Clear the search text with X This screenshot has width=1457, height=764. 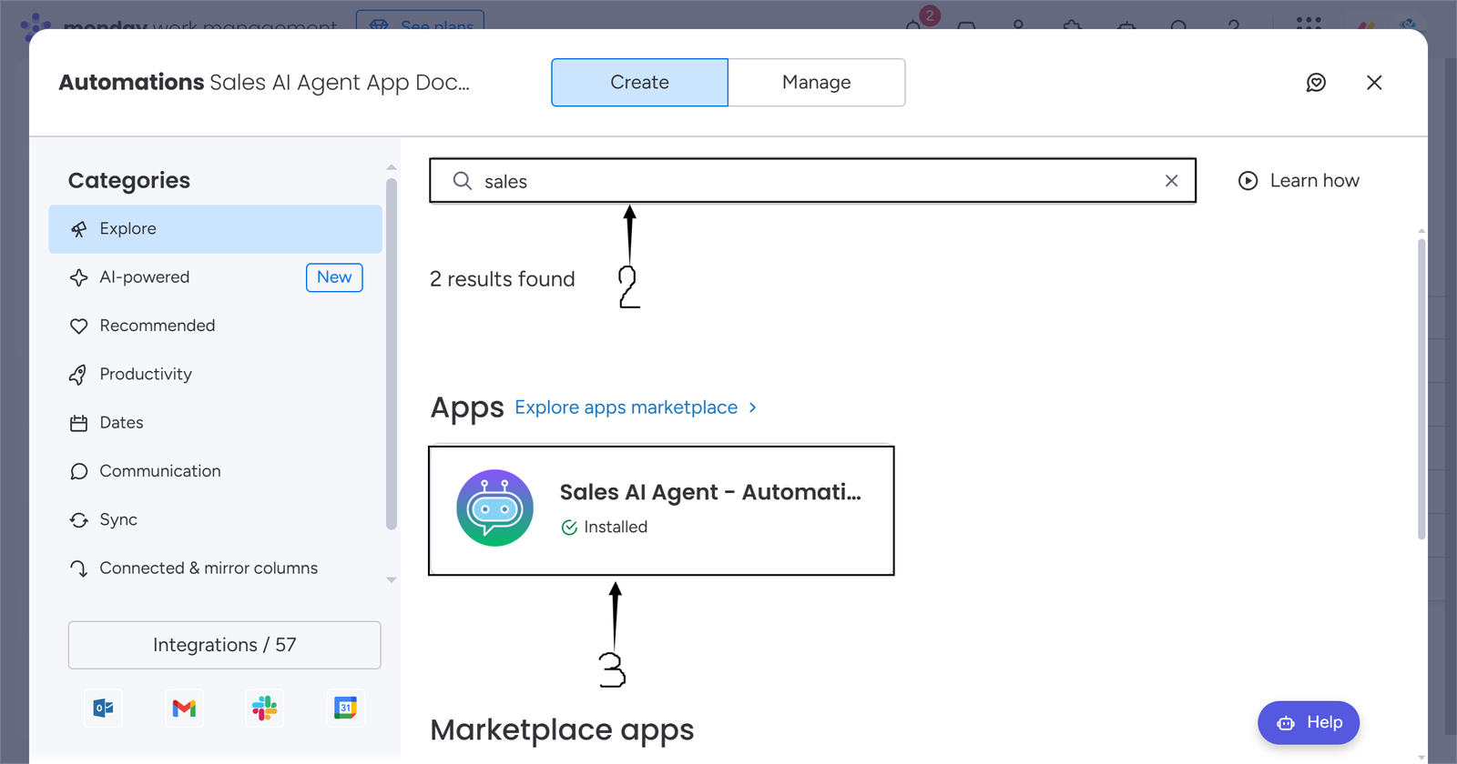pos(1172,181)
